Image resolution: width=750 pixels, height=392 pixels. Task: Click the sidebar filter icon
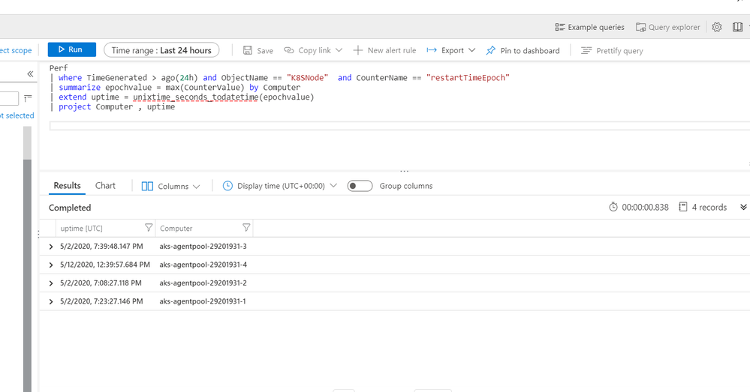[x=29, y=98]
